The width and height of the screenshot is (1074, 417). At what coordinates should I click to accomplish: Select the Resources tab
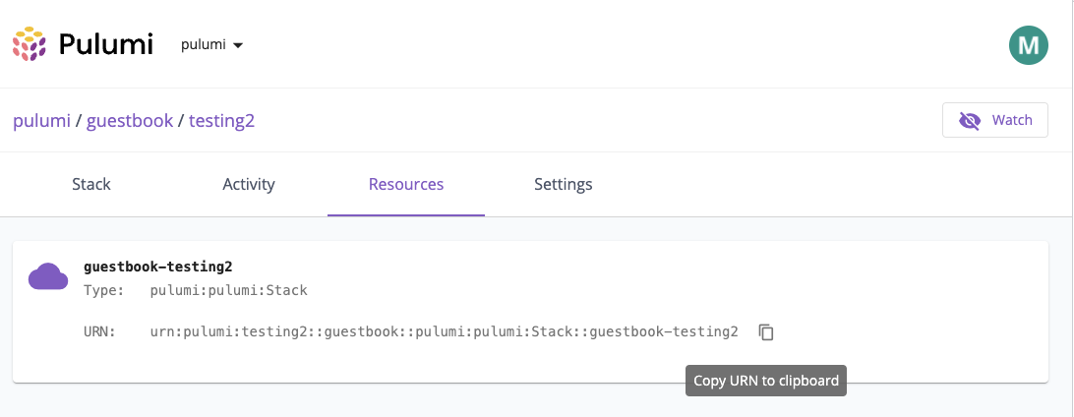[406, 184]
